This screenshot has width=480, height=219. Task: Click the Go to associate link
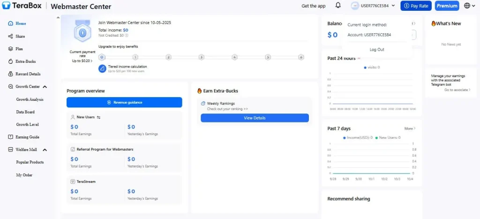tap(457, 90)
